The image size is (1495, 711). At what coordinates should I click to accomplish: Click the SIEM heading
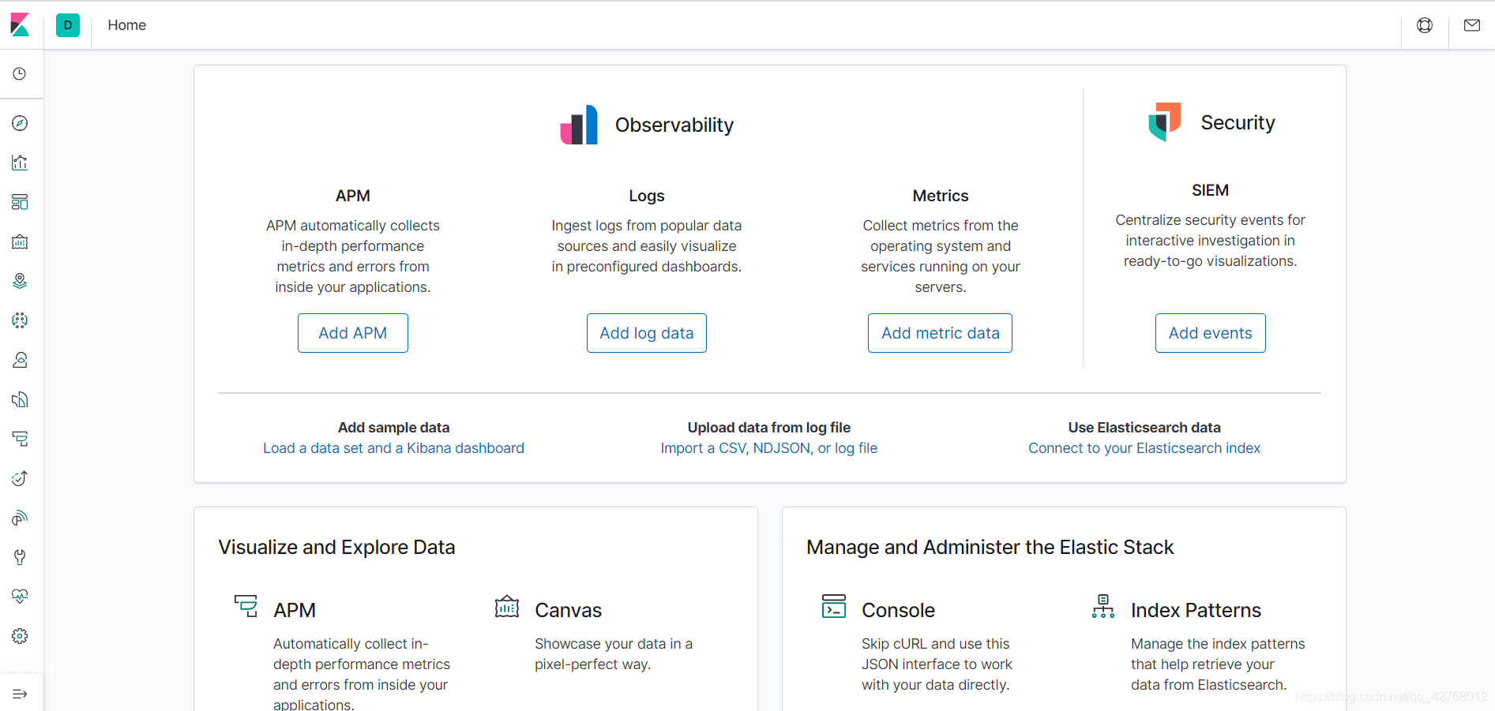point(1210,190)
